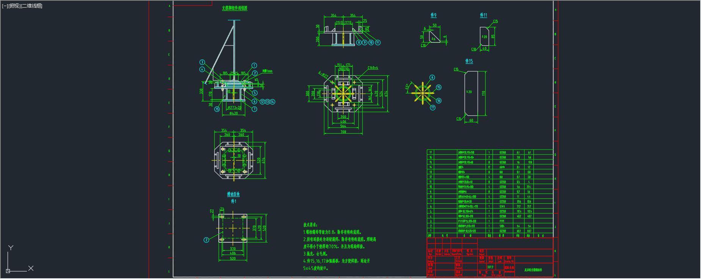Select balloon number 13 callout

point(267,101)
